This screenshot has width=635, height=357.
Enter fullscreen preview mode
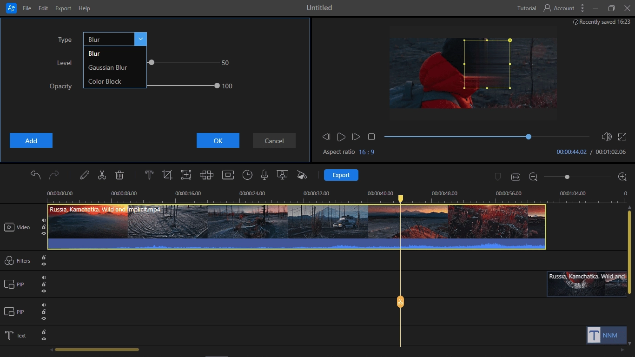point(622,137)
